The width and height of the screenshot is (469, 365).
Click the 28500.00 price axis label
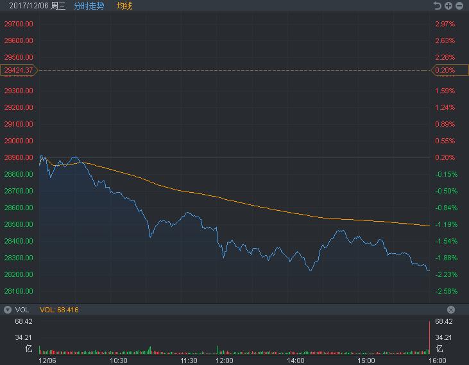coord(19,224)
